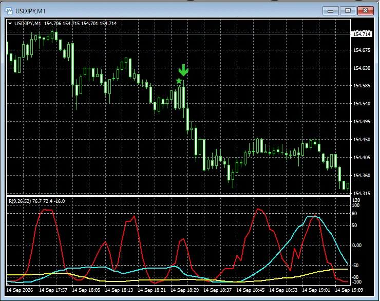The width and height of the screenshot is (380, 301).
Task: Select the USDJPY,M1 OHLC header text
Action: pos(65,24)
